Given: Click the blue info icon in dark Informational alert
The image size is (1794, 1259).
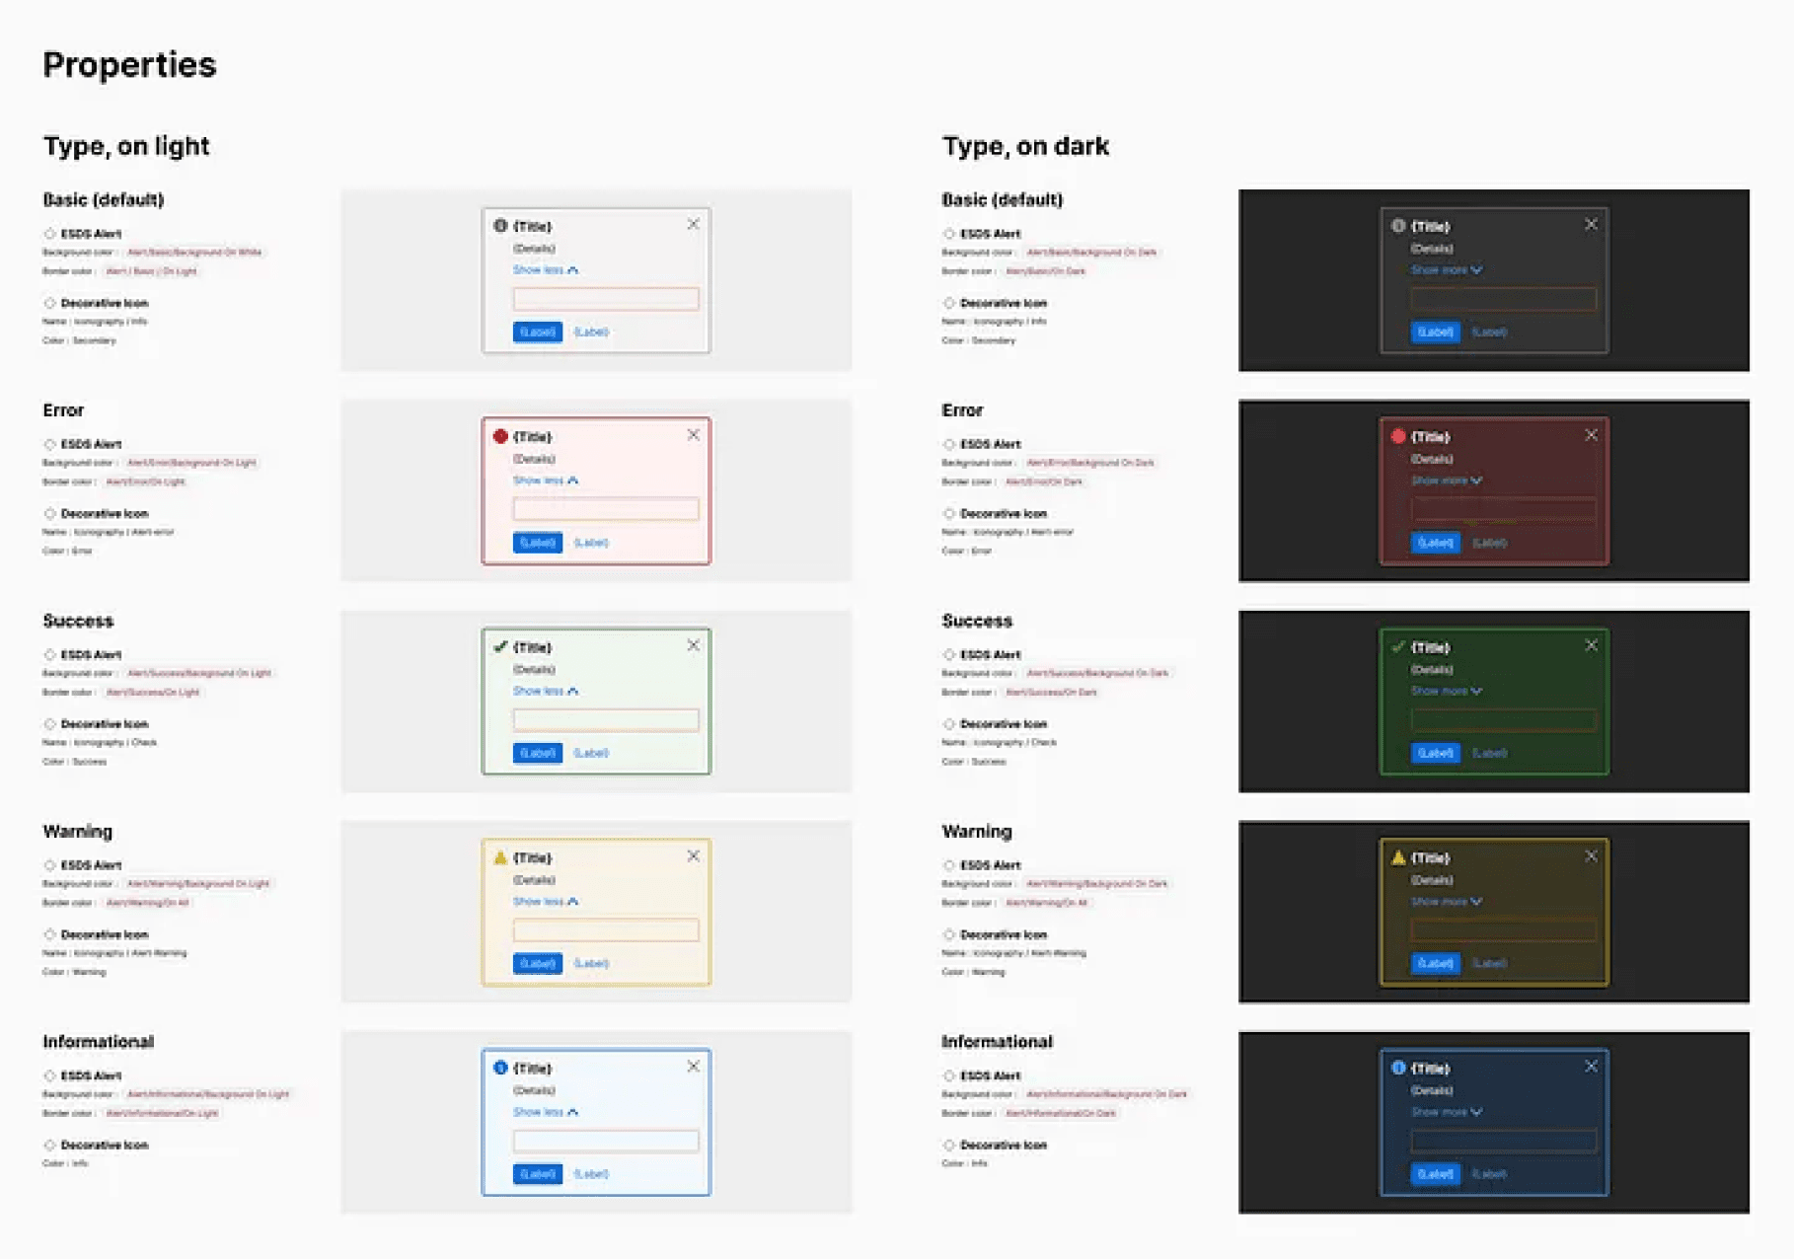Looking at the screenshot, I should 1398,1068.
